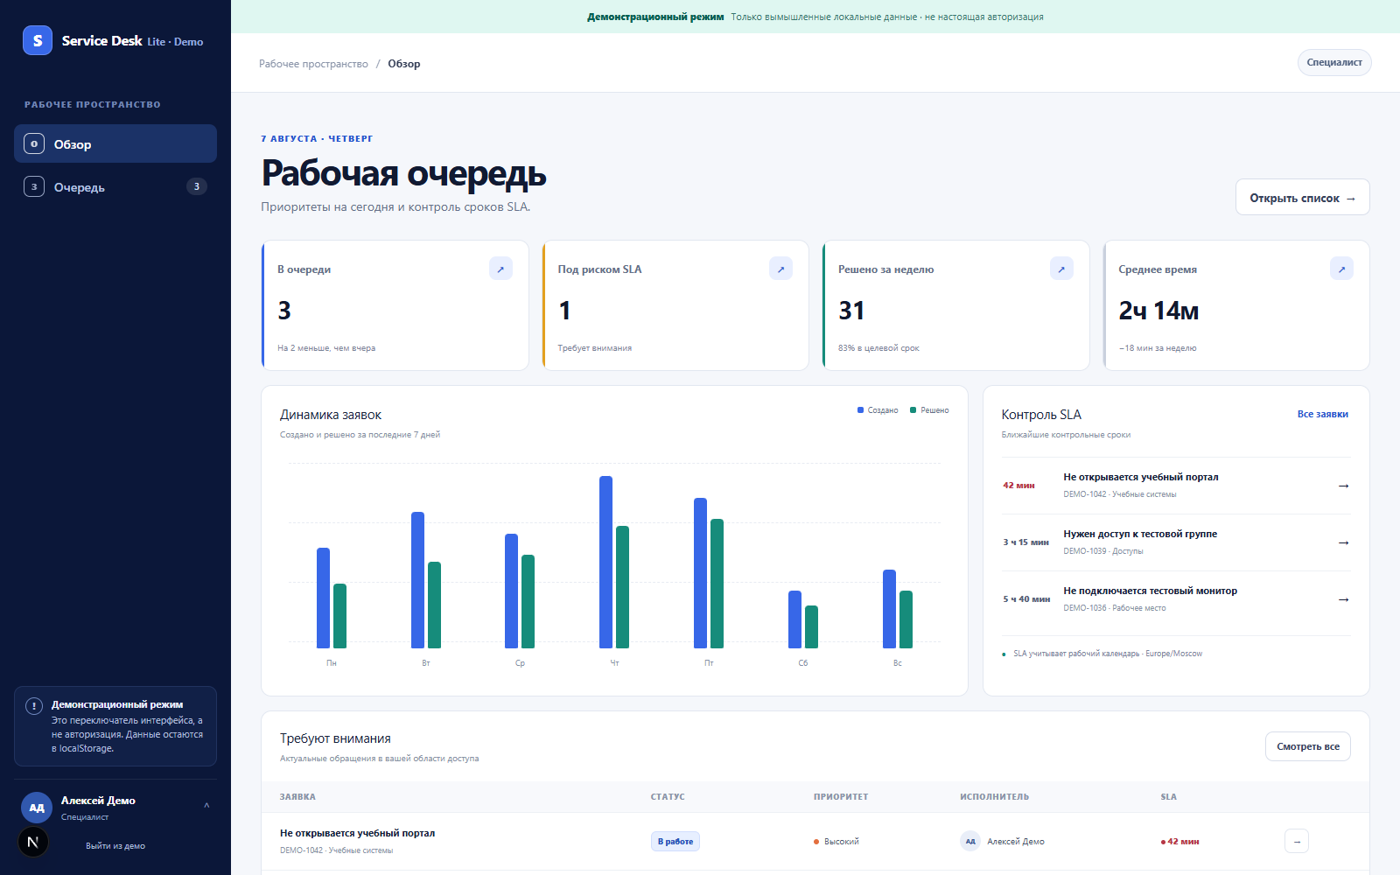The height and width of the screenshot is (875, 1400).
Task: Click arrow next to 'Не подключается тестовый монитор'
Action: [1343, 599]
